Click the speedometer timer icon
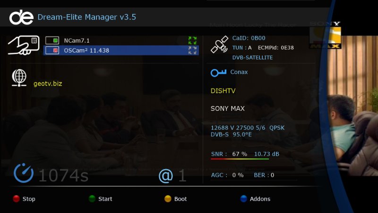The width and height of the screenshot is (378, 213). click(x=24, y=174)
